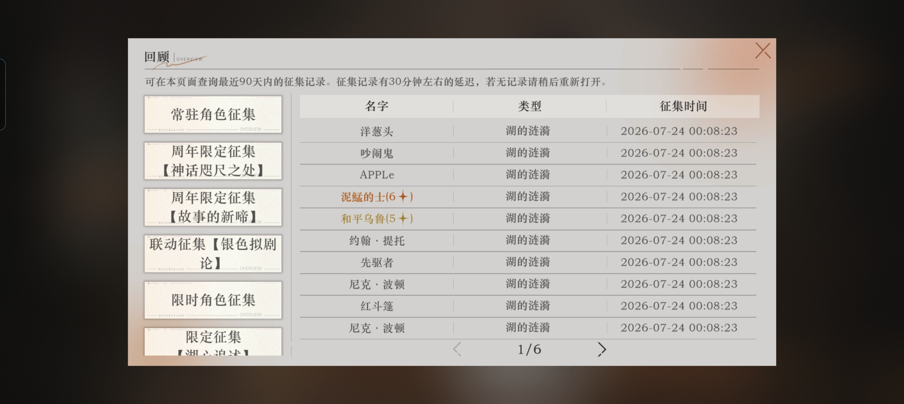
Task: Select the 先驱者 record name
Action: click(x=377, y=262)
